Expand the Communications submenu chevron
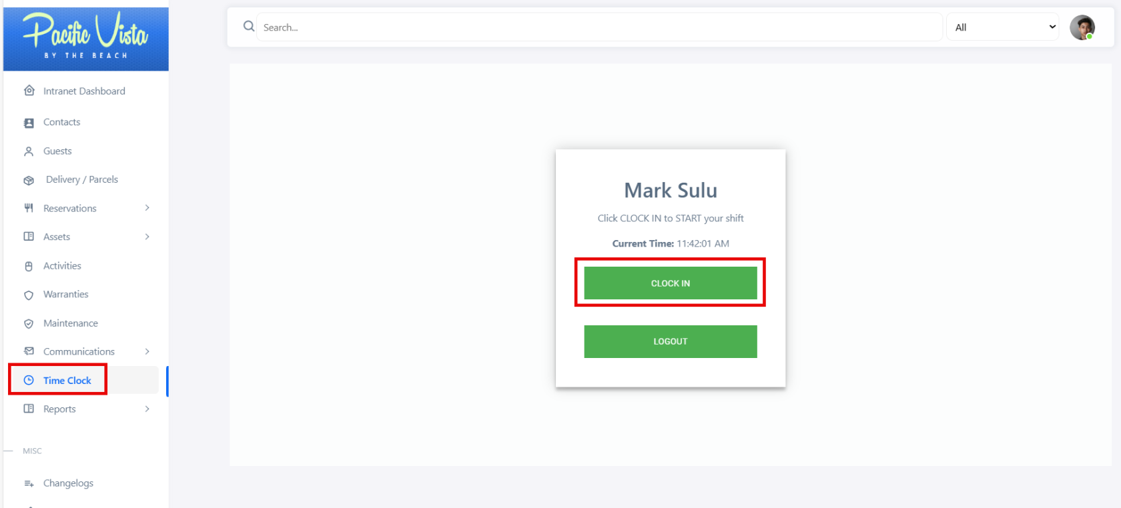 (147, 351)
